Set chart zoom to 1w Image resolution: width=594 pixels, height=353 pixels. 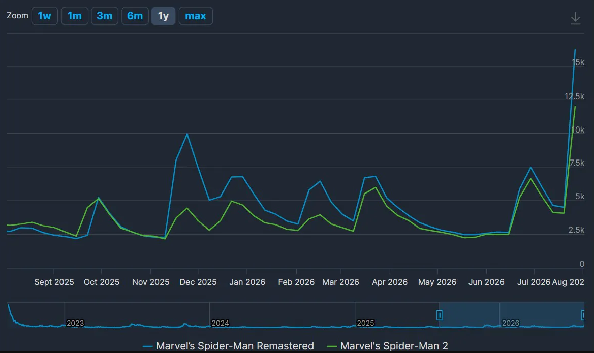45,16
